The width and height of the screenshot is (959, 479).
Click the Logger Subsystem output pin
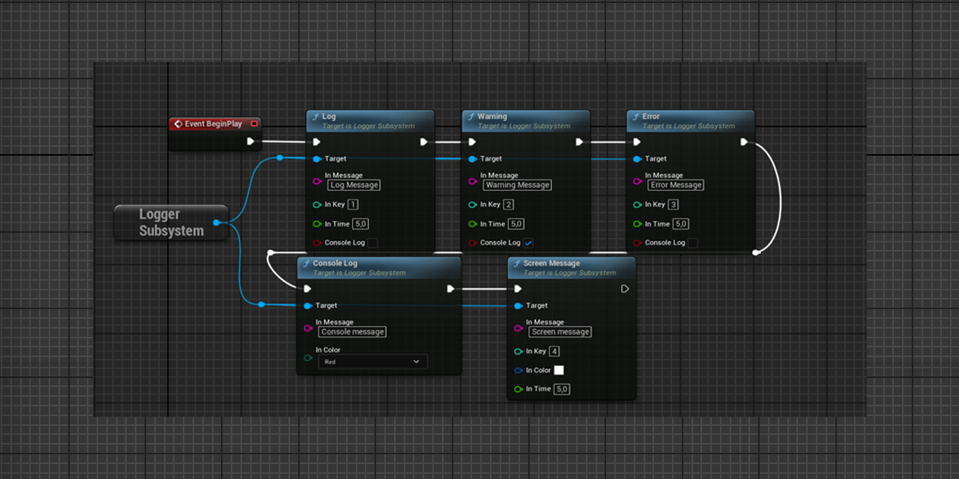point(217,222)
